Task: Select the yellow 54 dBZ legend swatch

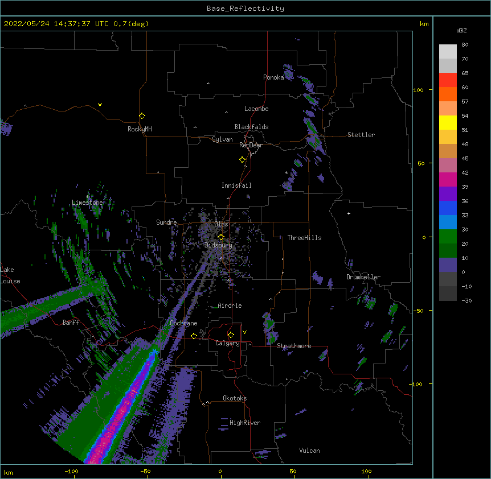Action: tap(448, 122)
